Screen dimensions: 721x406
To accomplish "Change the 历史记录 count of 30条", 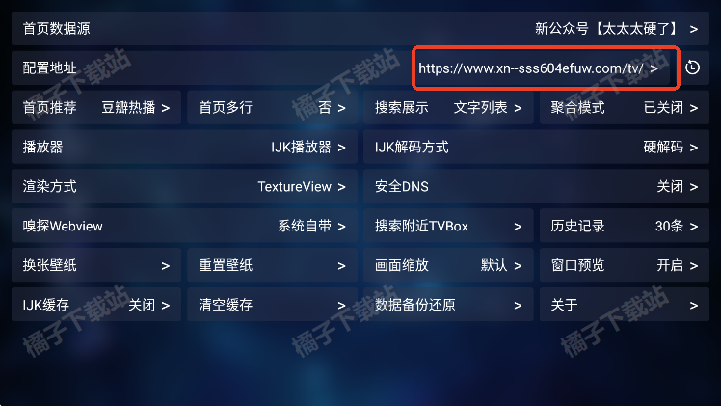I will click(x=625, y=226).
